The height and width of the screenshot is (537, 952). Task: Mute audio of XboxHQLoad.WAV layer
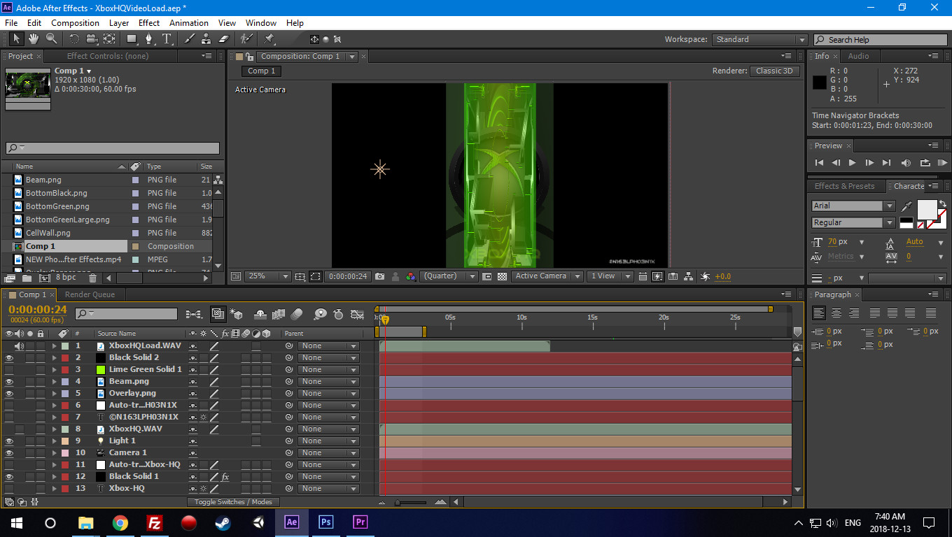(x=20, y=345)
